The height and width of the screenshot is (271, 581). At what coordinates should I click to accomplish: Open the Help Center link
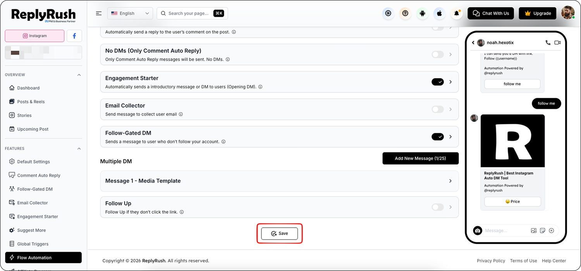[x=554, y=261]
